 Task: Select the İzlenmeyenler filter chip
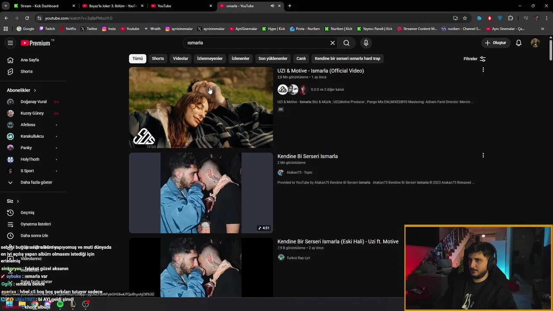coord(210,59)
